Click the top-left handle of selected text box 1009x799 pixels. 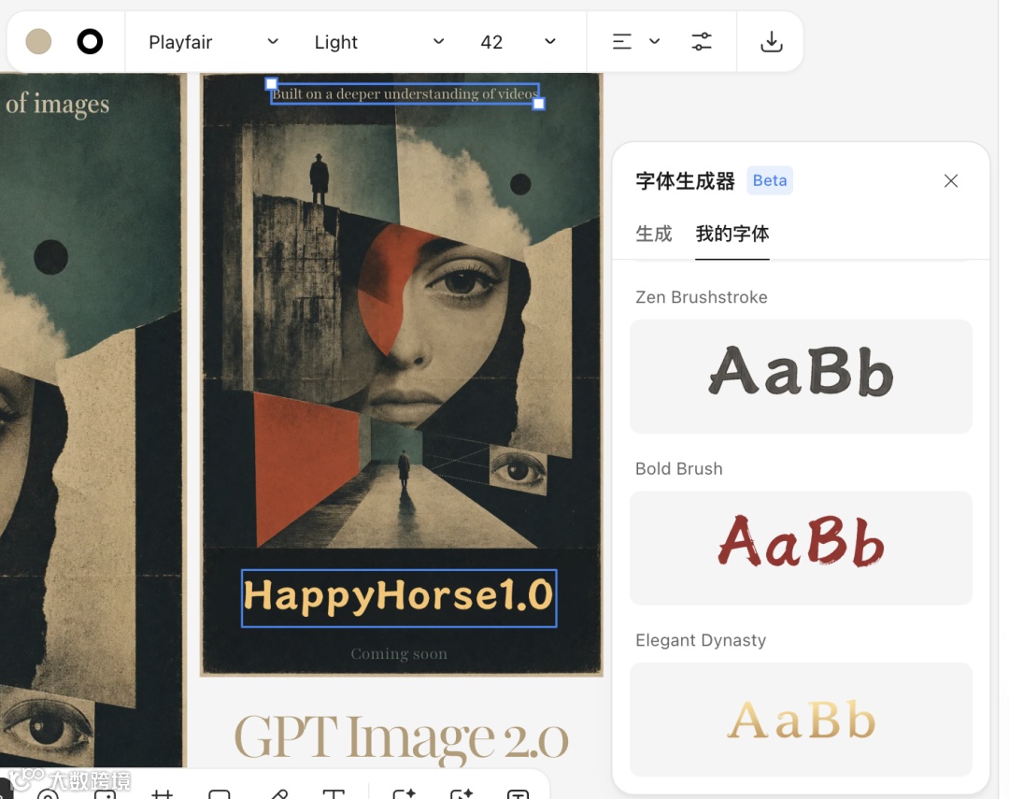tap(272, 84)
